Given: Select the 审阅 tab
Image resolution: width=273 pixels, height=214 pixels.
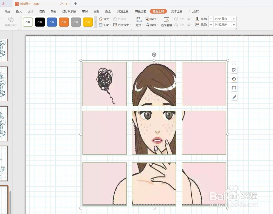Looking at the screenshot, I should pyautogui.click(x=85, y=11).
